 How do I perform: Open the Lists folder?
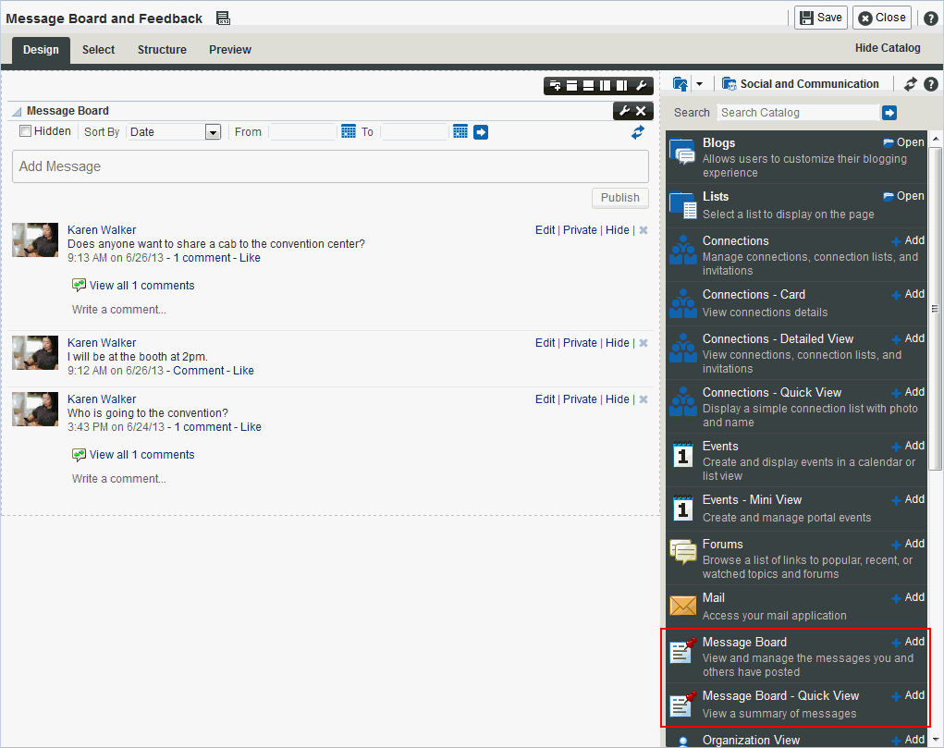pos(903,196)
